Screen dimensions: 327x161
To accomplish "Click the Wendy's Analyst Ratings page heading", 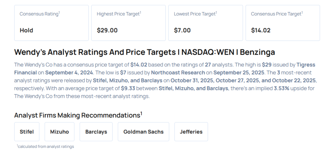I will (x=144, y=52).
